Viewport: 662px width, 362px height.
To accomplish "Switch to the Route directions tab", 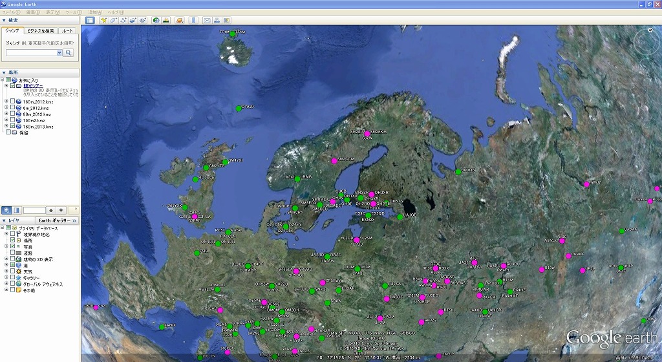I will click(67, 31).
